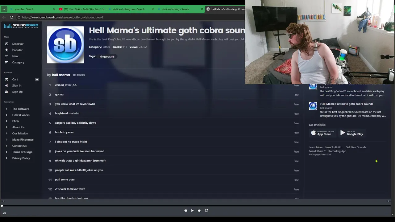Expand About Us chevron
Viewport: 395px width, 222px height.
(x=6, y=127)
